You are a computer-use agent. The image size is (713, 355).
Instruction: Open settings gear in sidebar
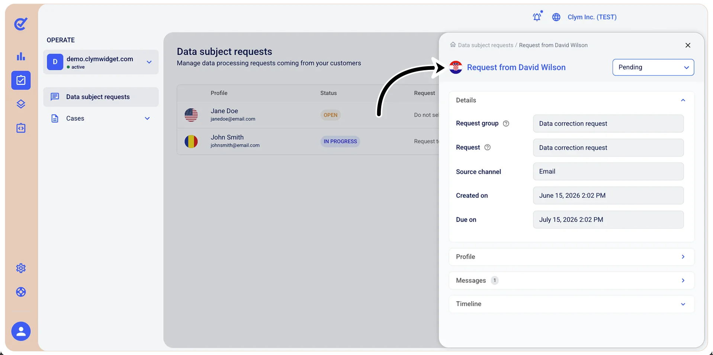21,268
